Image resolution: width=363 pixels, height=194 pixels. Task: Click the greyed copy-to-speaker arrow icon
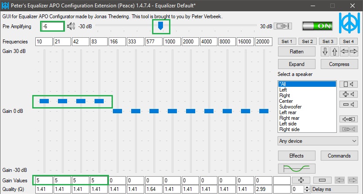pyautogui.click(x=349, y=129)
